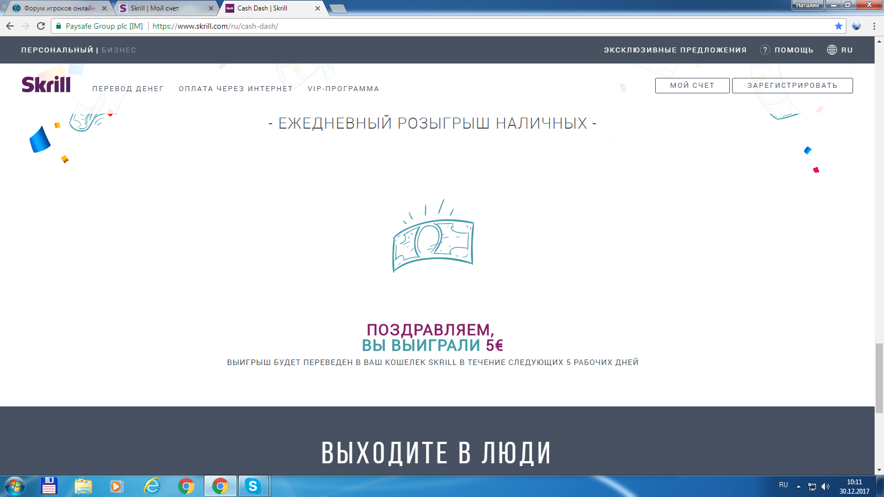The image size is (884, 497).
Task: Click the green padlock security icon
Action: click(x=59, y=26)
